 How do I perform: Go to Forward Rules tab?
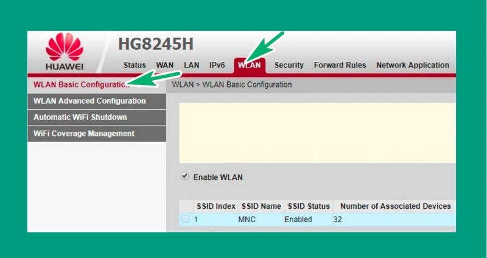(340, 66)
